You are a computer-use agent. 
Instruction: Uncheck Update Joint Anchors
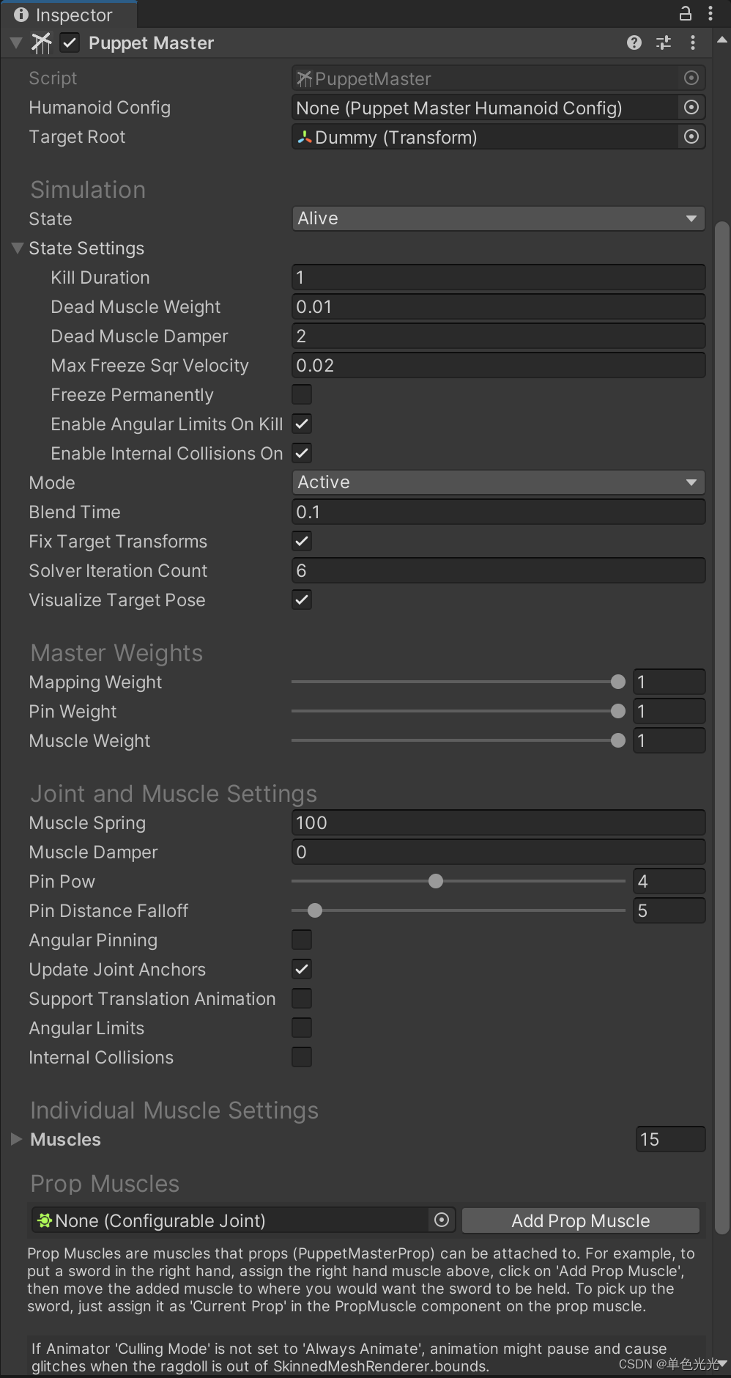(302, 969)
